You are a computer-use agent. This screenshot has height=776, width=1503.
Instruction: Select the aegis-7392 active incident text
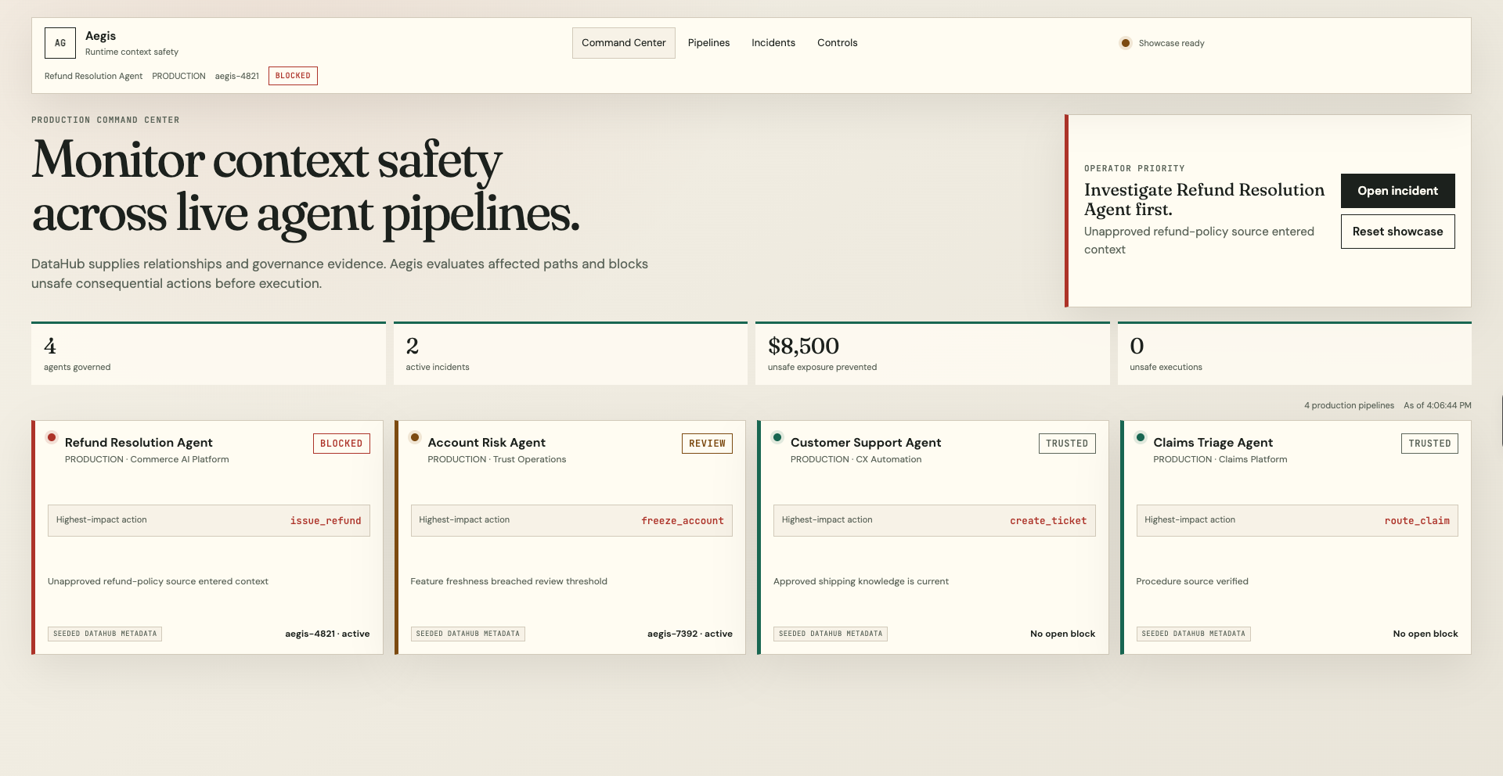(690, 634)
